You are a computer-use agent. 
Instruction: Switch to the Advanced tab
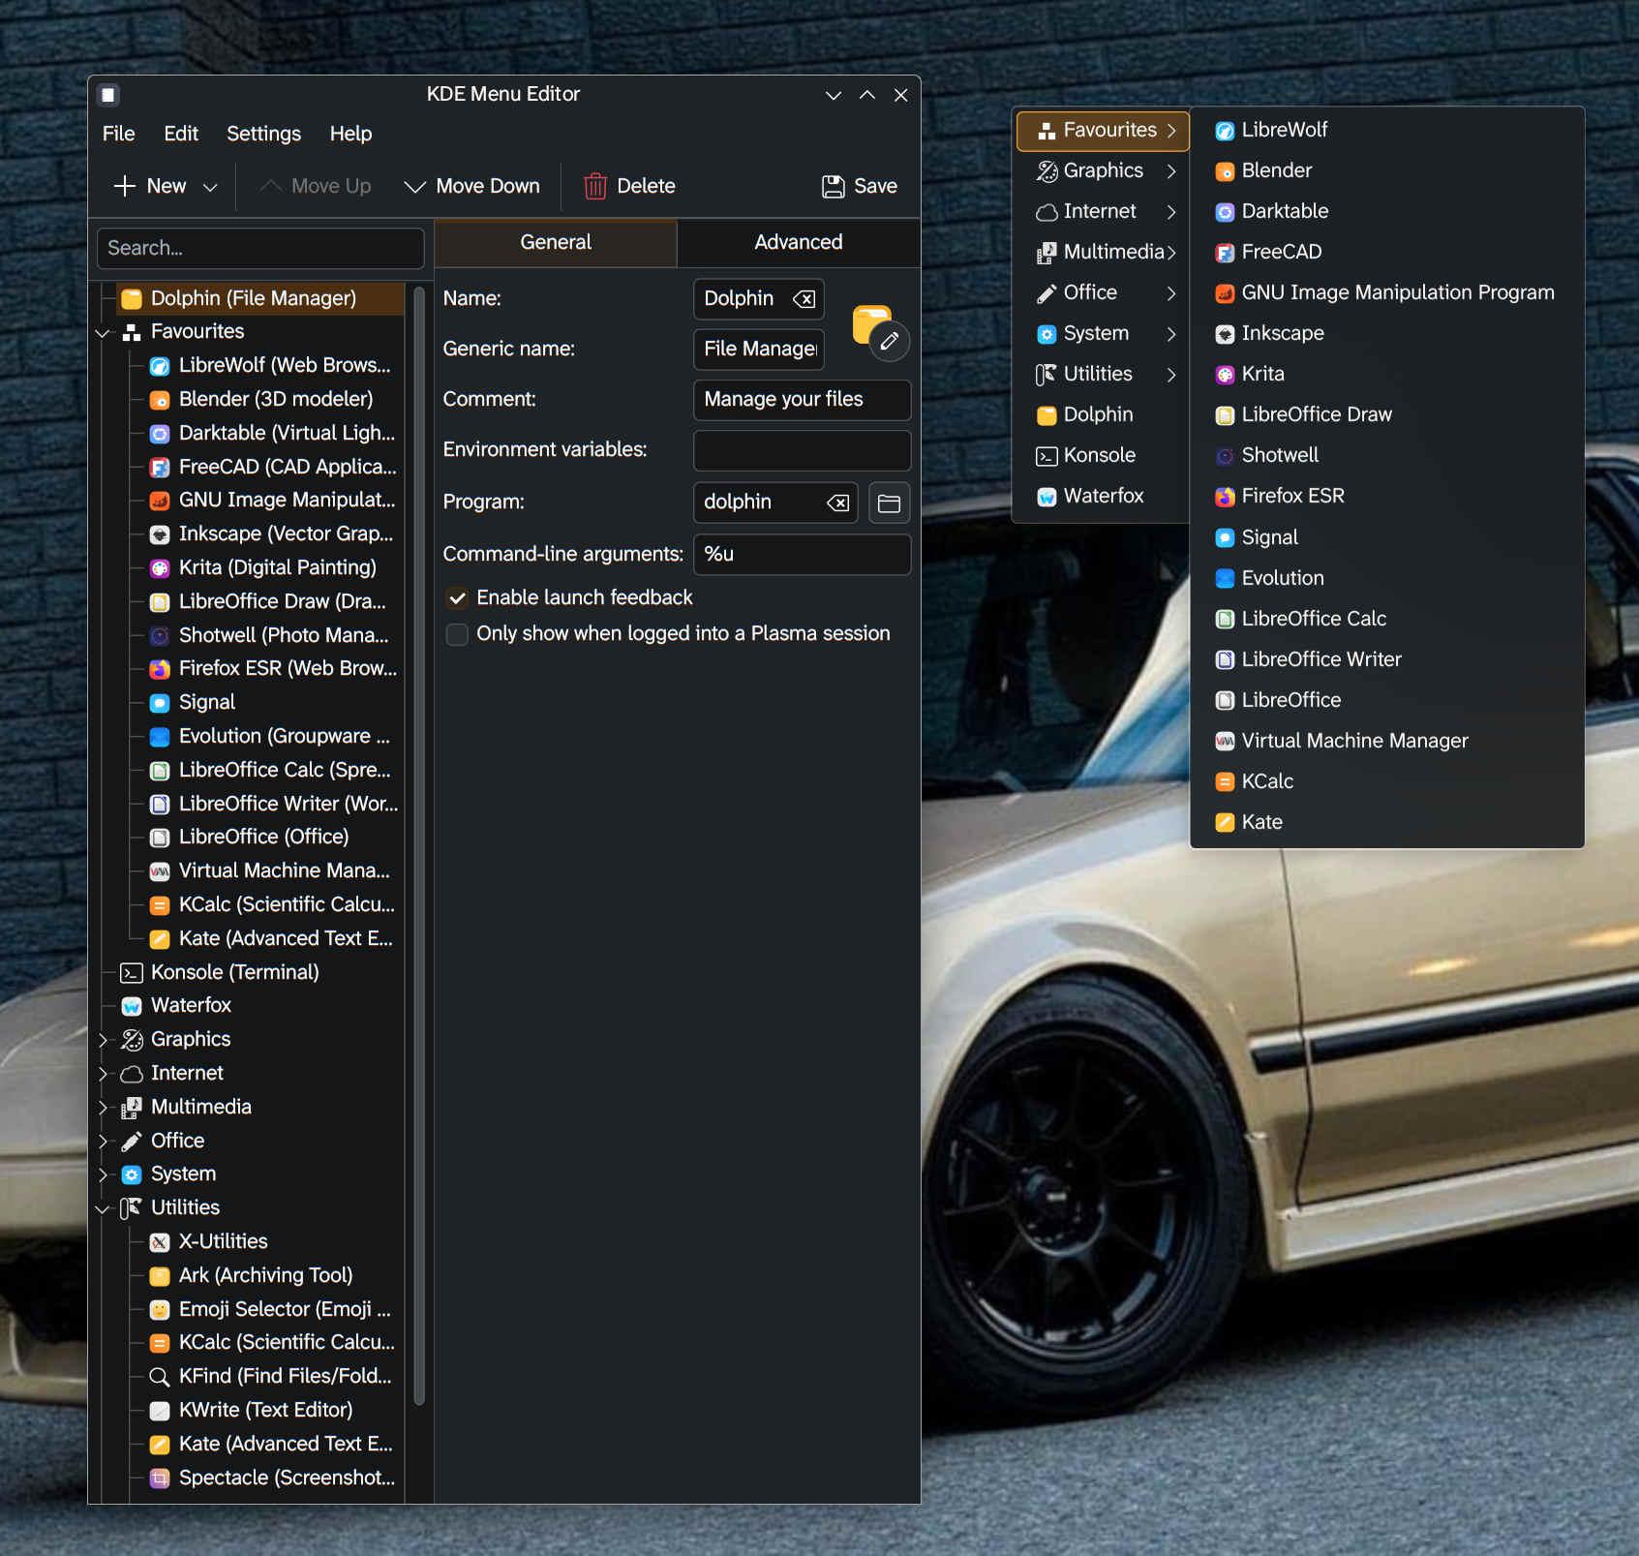coord(798,242)
